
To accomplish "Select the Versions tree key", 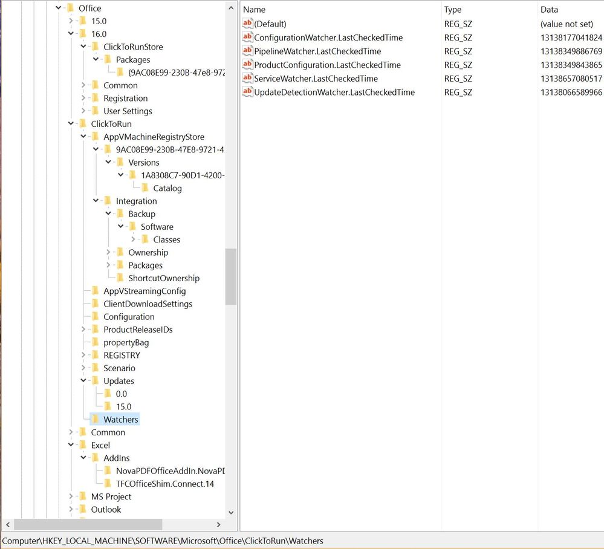I will coord(144,163).
